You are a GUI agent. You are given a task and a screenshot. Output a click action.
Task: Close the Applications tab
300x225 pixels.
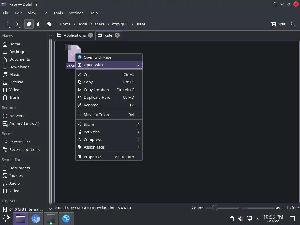click(91, 35)
